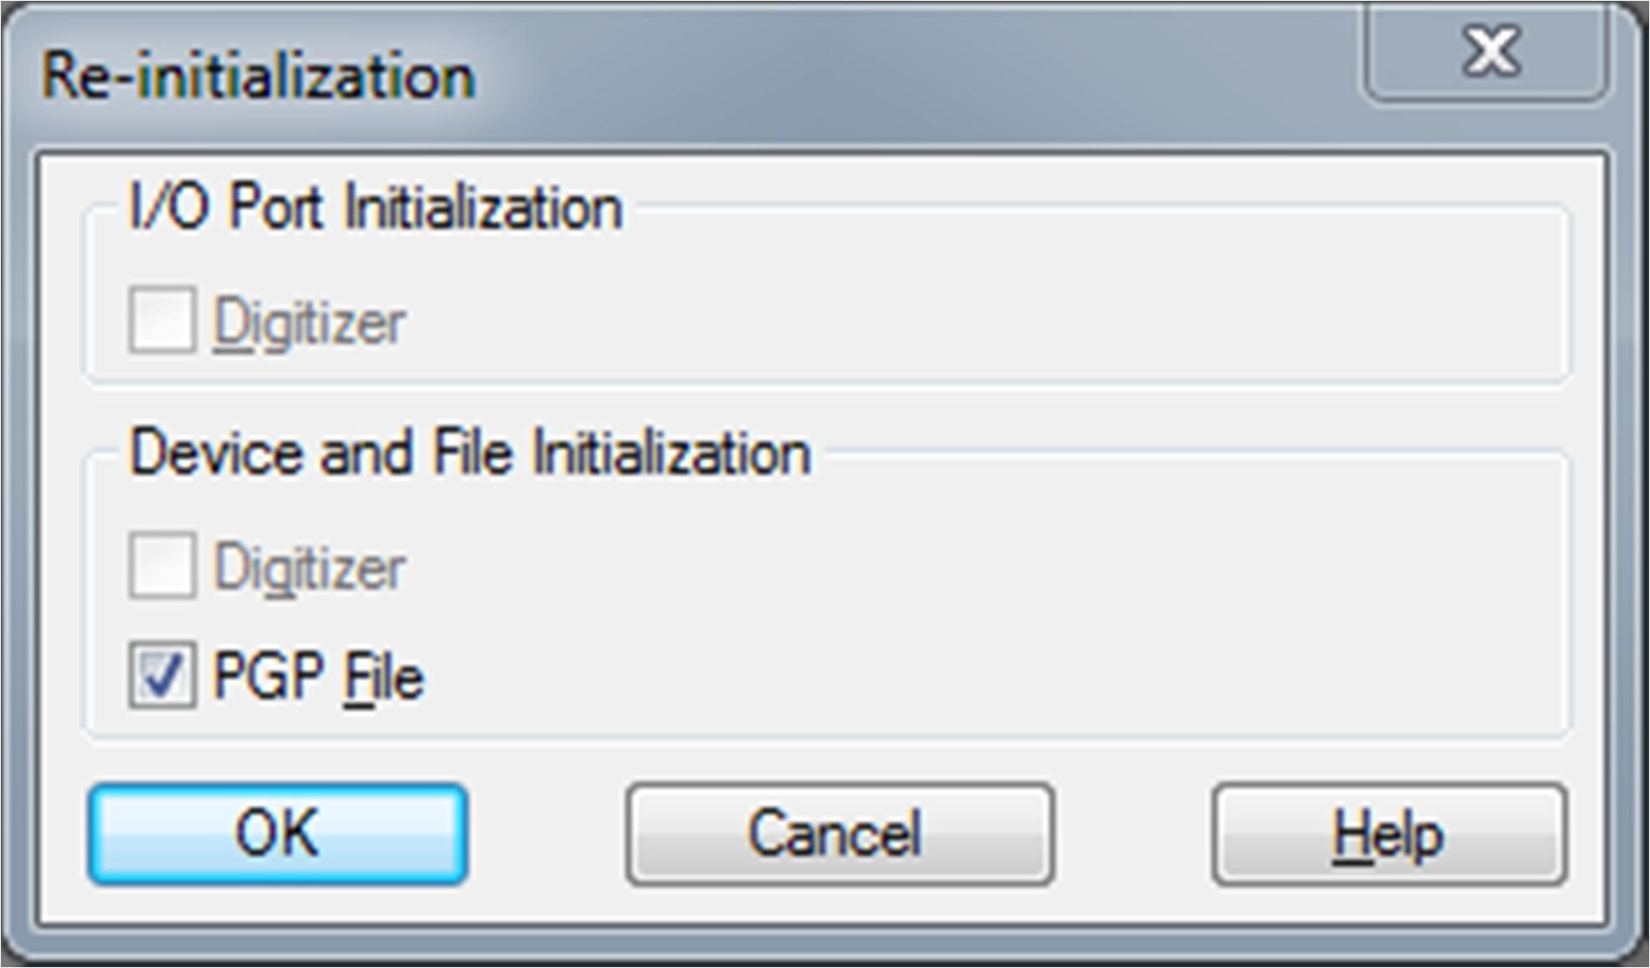Enable Digitizer checkbox under Device and File Initialization

pyautogui.click(x=161, y=566)
